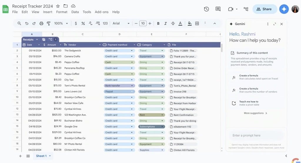Open the File menu
Viewport: 301px width, 163px height.
click(15, 12)
